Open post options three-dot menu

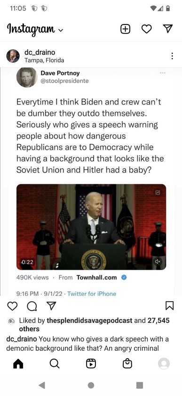pyautogui.click(x=172, y=56)
